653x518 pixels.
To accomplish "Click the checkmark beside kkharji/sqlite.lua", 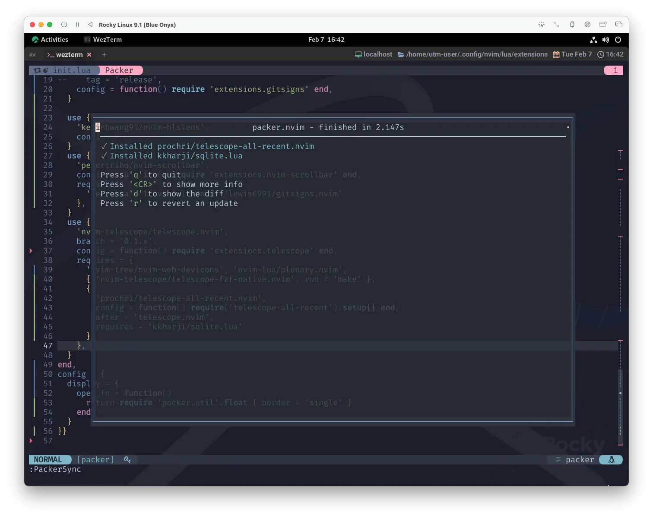I will tap(104, 156).
